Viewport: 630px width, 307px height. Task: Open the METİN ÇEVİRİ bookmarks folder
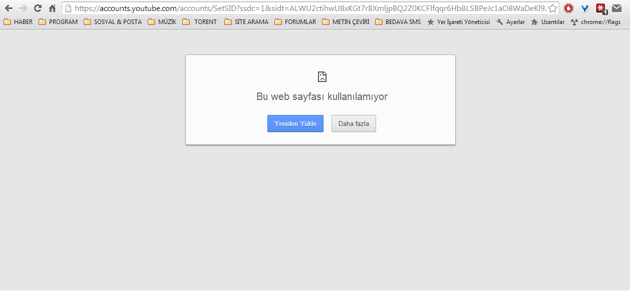(346, 22)
